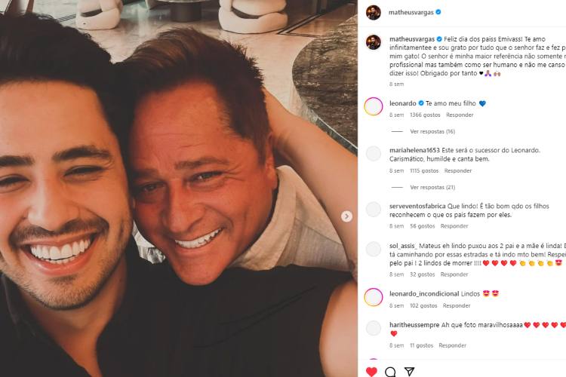Click the father and son photo

click(178, 188)
